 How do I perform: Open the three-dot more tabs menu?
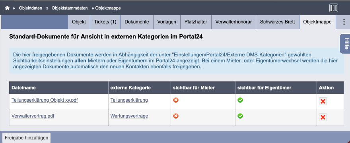point(344,22)
